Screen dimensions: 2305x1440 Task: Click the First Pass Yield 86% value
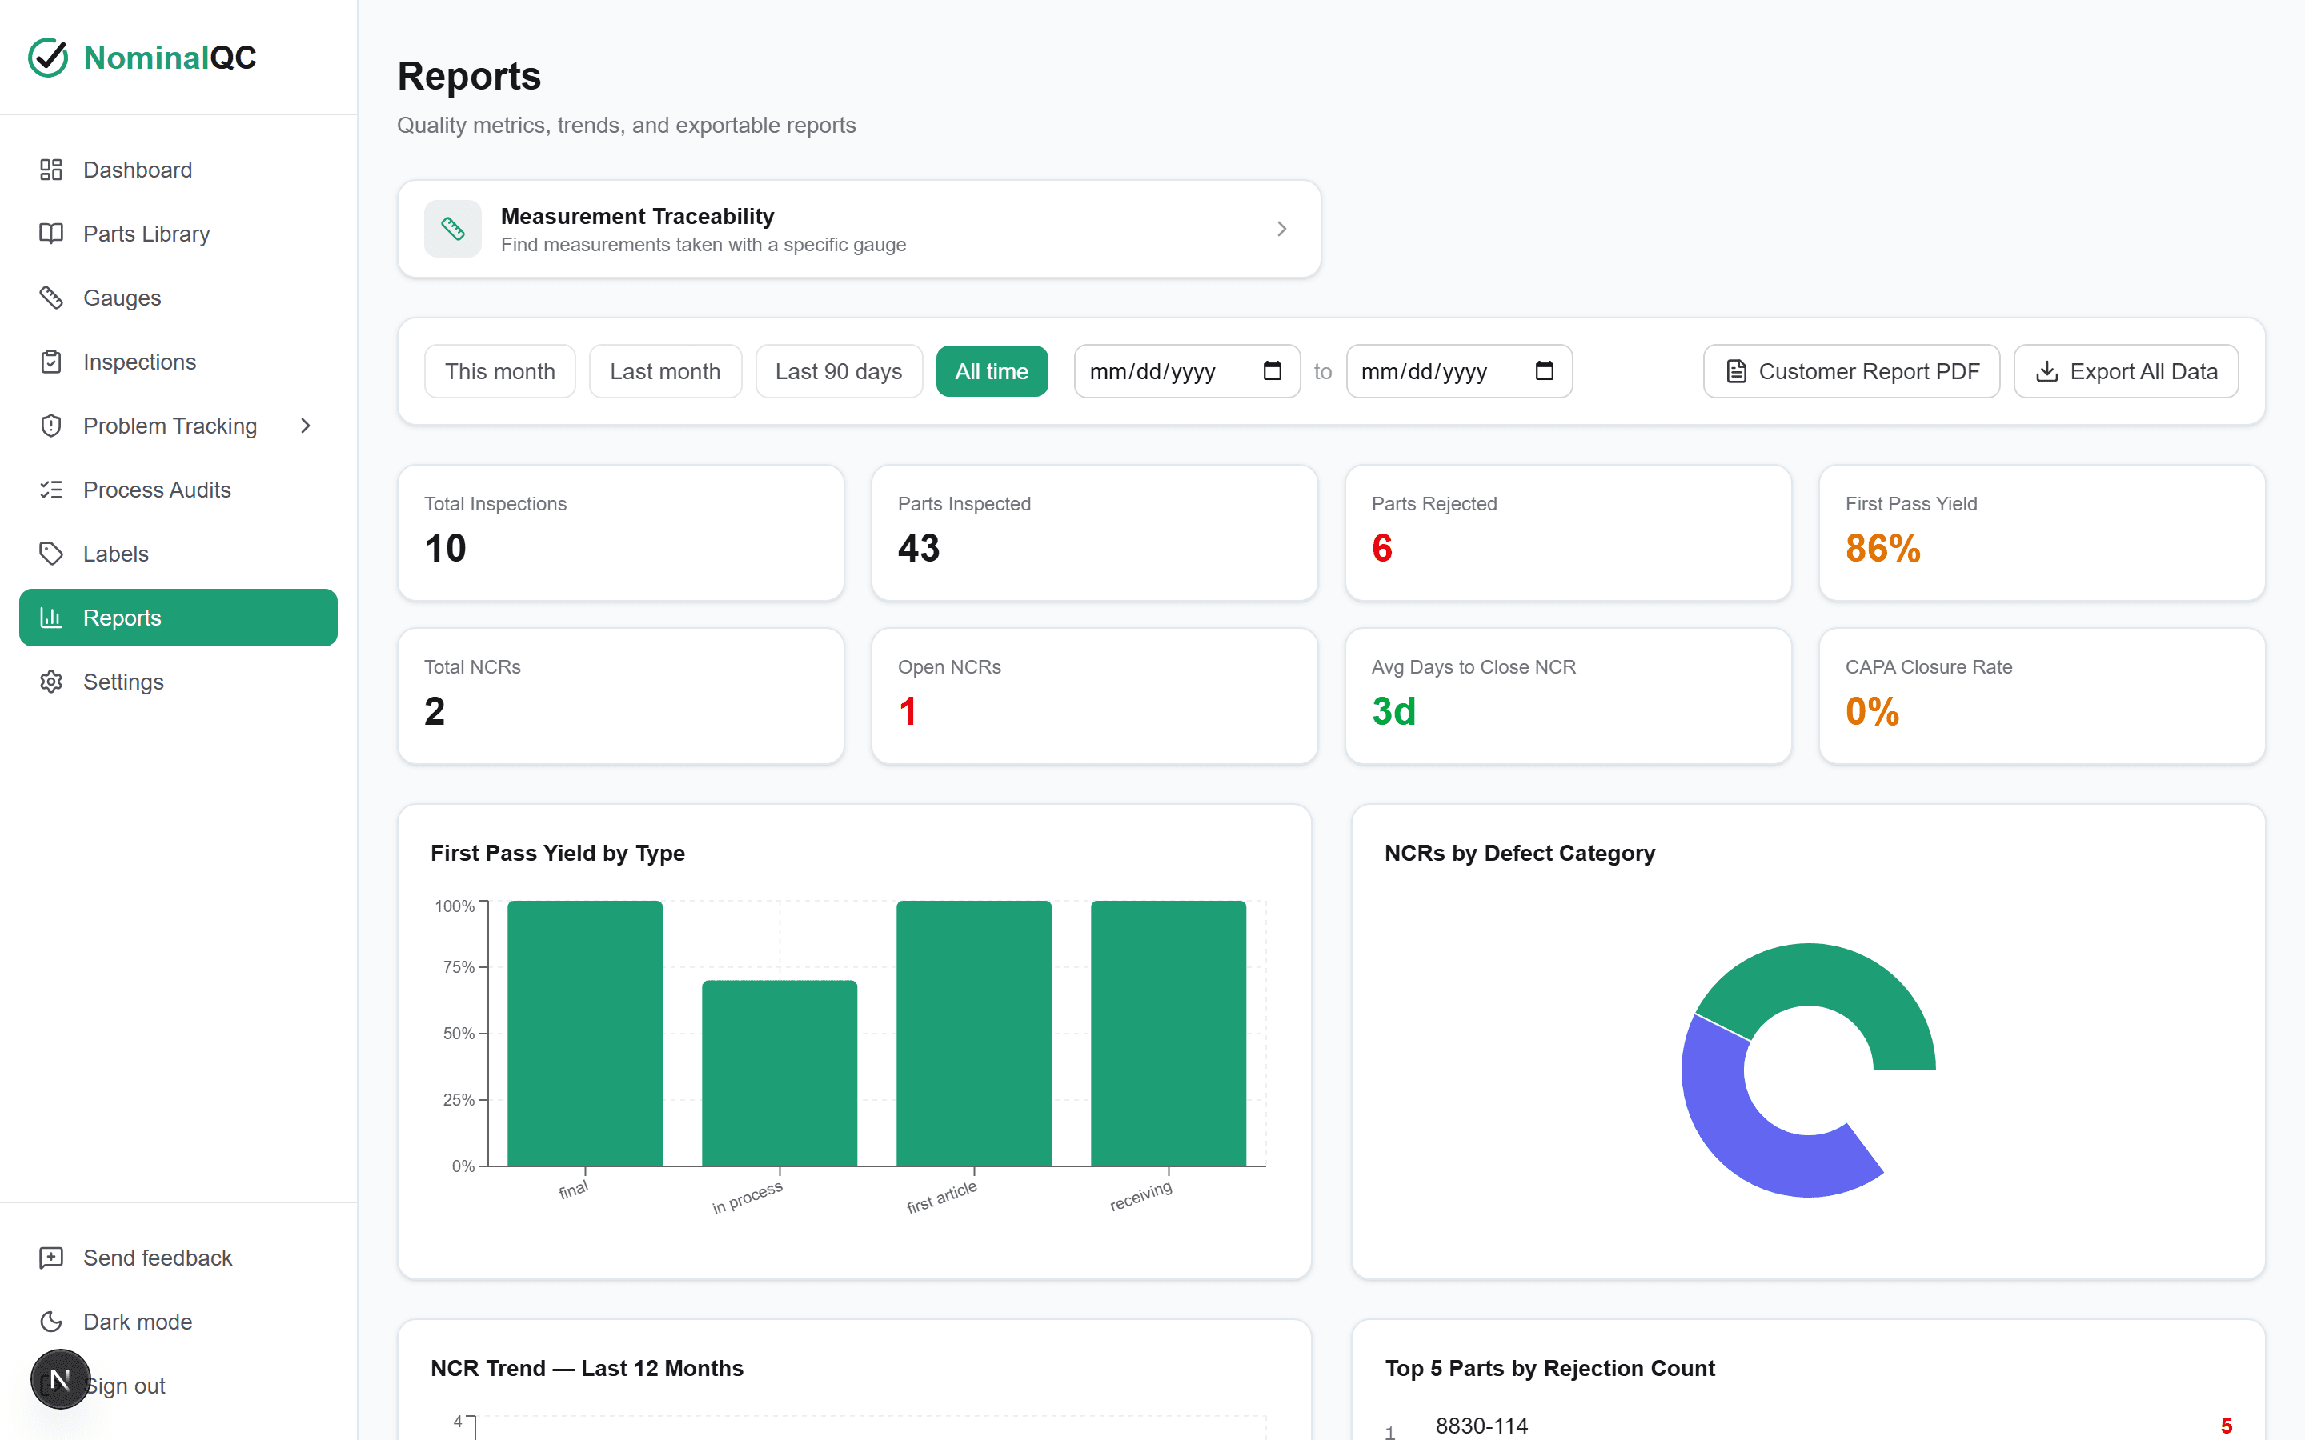pyautogui.click(x=1883, y=549)
